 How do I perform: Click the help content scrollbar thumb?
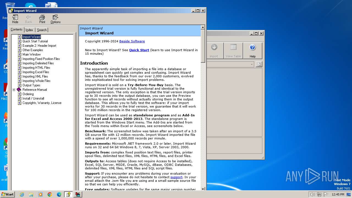pos(203,46)
